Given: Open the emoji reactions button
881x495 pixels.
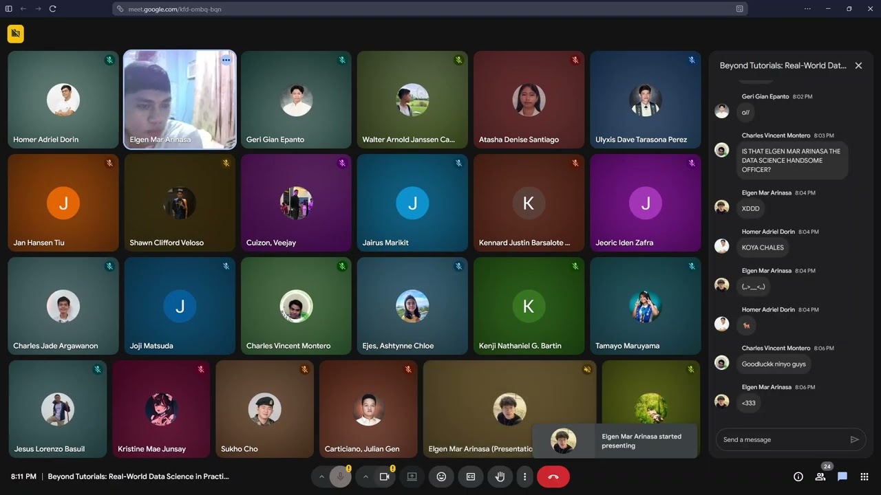Looking at the screenshot, I should (441, 476).
